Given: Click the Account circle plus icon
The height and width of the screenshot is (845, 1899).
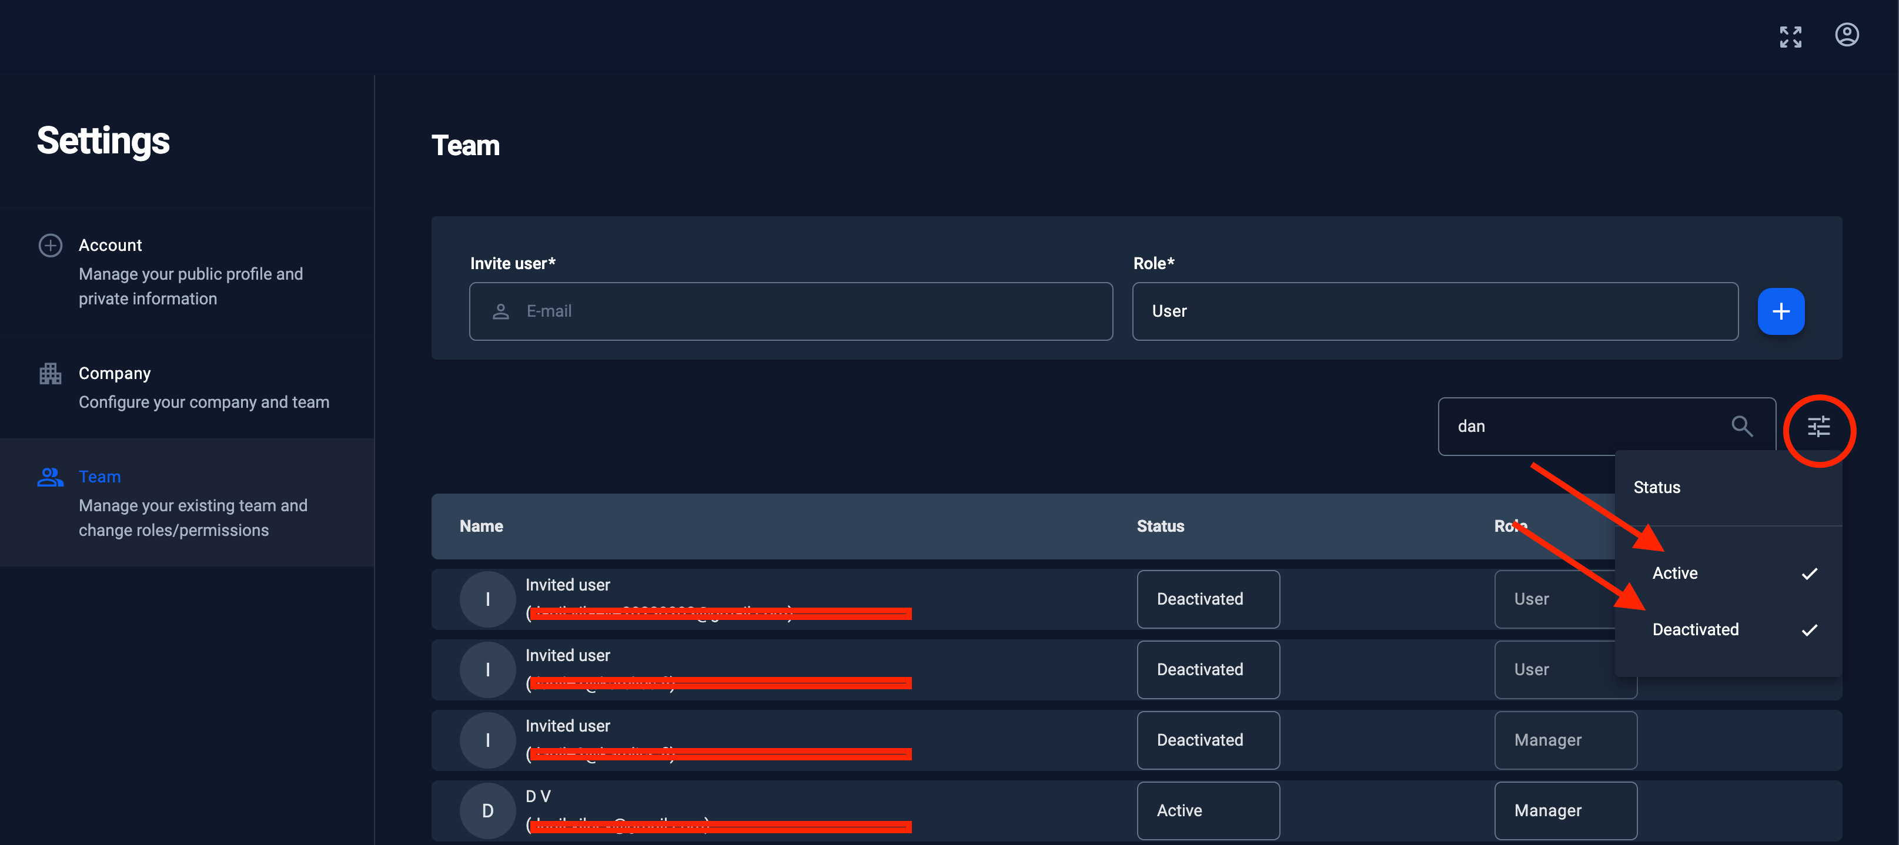Looking at the screenshot, I should tap(50, 245).
